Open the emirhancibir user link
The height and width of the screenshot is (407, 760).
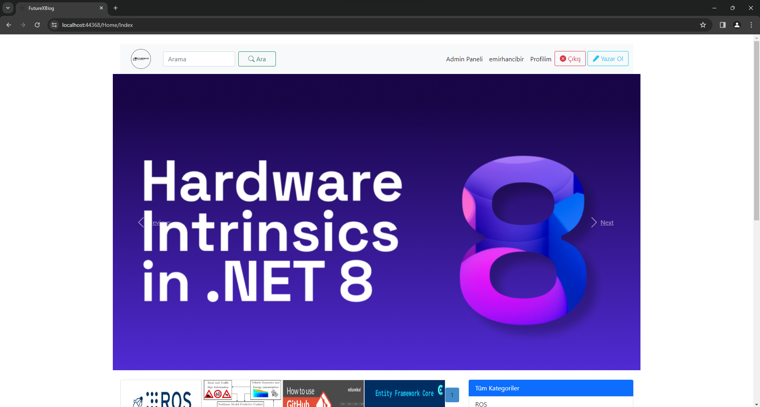pos(506,59)
